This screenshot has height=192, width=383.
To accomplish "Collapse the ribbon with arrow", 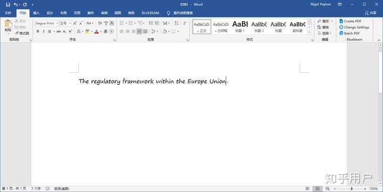I will 379,40.
